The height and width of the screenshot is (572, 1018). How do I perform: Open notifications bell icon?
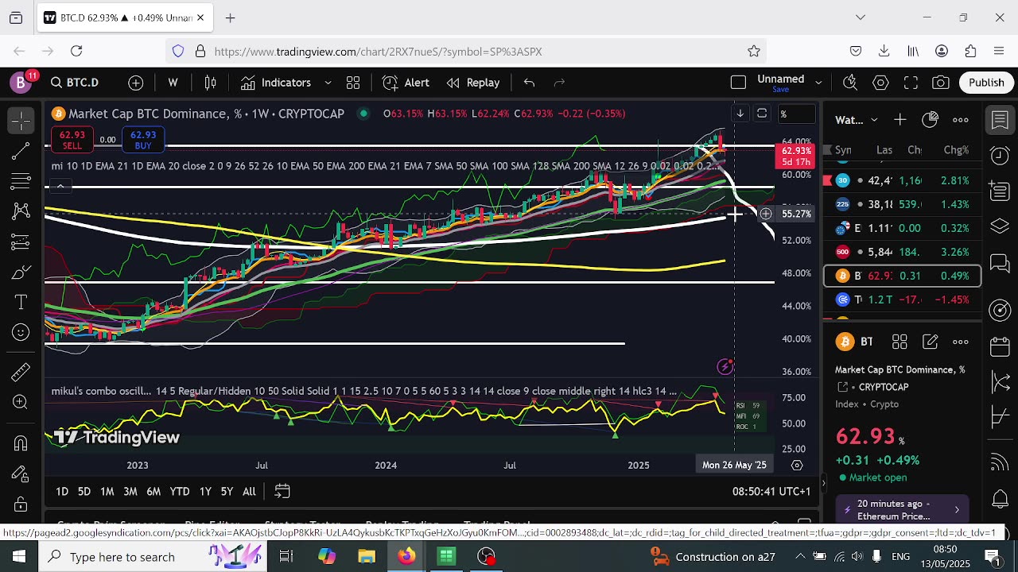(x=1001, y=499)
